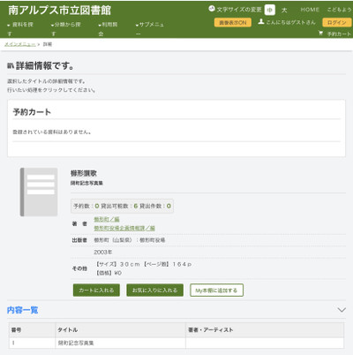
Task: Follow the メインメニュー breadcrumb link
Action: pyautogui.click(x=20, y=44)
